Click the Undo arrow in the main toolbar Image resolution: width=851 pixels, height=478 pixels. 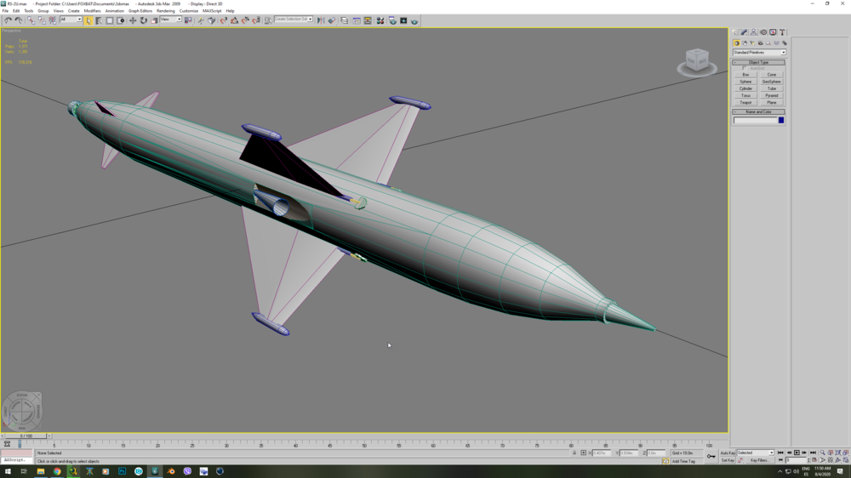point(8,20)
